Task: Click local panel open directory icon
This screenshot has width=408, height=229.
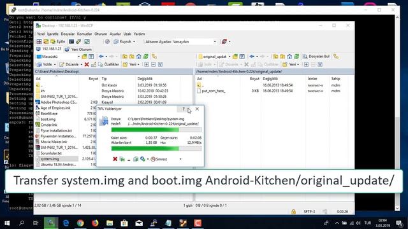Action: pos(84,57)
